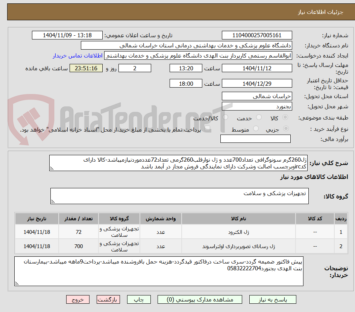This screenshot has height=312, width=355.
Task: Click the خروج exit button
Action: [77, 300]
